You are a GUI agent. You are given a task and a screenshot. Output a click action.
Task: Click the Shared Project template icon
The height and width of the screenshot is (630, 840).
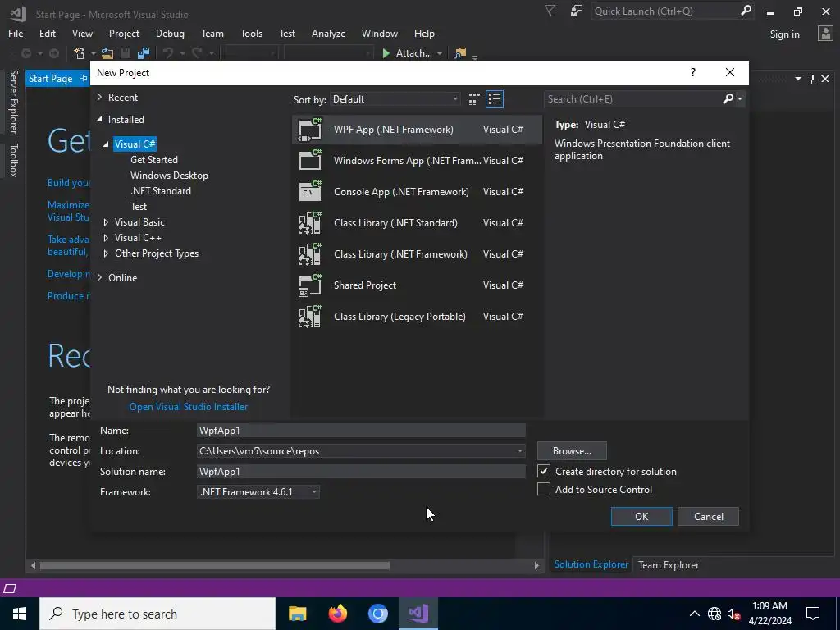click(310, 285)
